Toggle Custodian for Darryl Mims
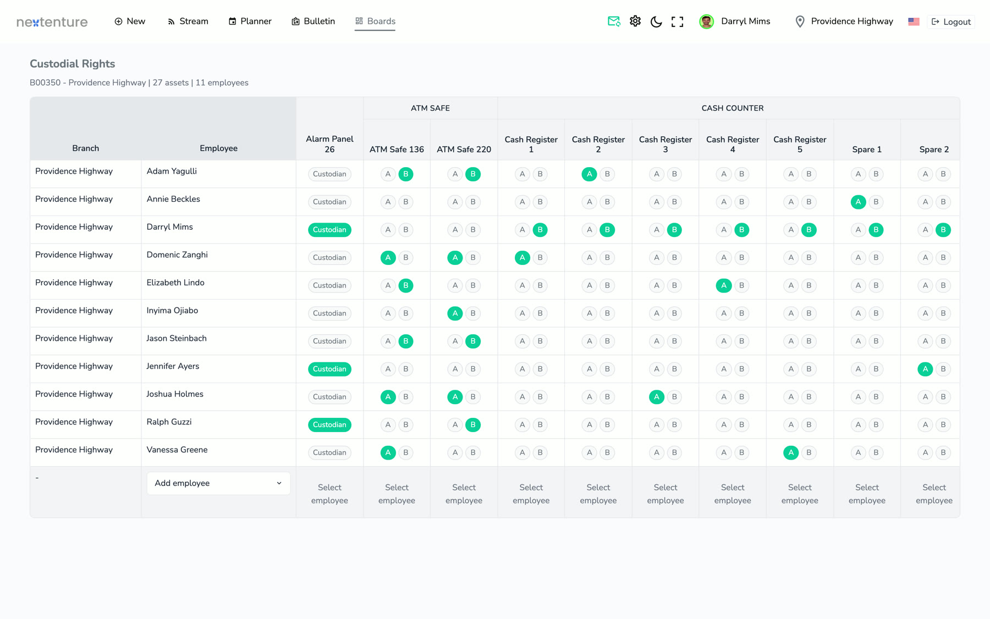 329,230
